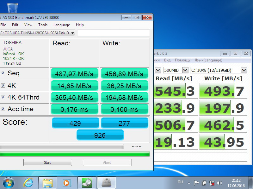Click the iaStorA - OK driver status
The width and height of the screenshot is (253, 189).
(x=13, y=54)
